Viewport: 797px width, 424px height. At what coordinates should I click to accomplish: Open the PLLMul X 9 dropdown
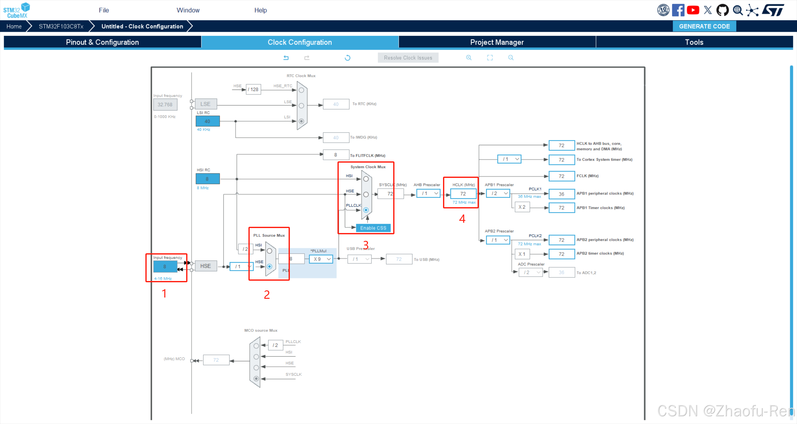321,259
